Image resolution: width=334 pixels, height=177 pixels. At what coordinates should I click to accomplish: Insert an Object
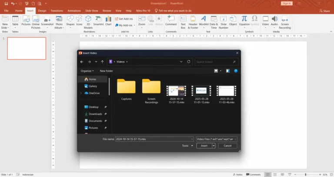233,21
